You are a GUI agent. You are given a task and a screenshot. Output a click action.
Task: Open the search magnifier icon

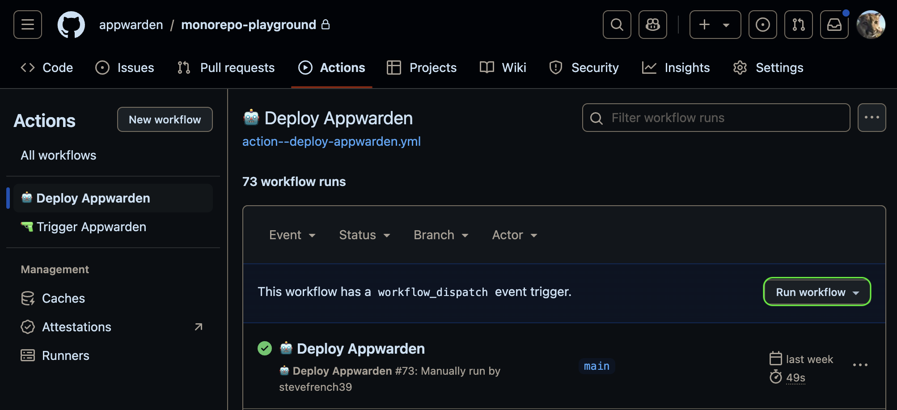click(x=617, y=25)
